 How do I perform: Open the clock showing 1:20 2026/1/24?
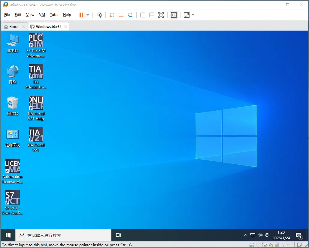pos(281,235)
